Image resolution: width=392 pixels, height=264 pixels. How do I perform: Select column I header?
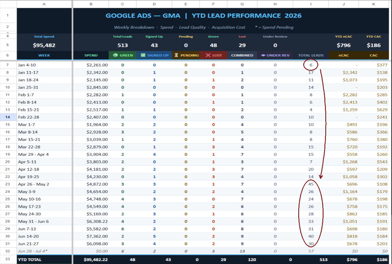click(311, 4)
